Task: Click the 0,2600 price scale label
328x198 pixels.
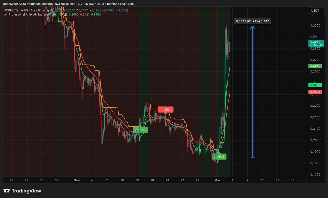Action: 315,71
